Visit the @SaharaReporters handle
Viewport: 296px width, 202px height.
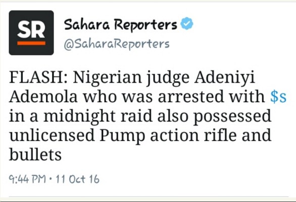117,45
